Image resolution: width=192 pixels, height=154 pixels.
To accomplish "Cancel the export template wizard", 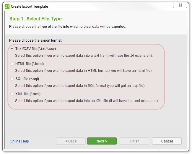I will coord(167,141).
